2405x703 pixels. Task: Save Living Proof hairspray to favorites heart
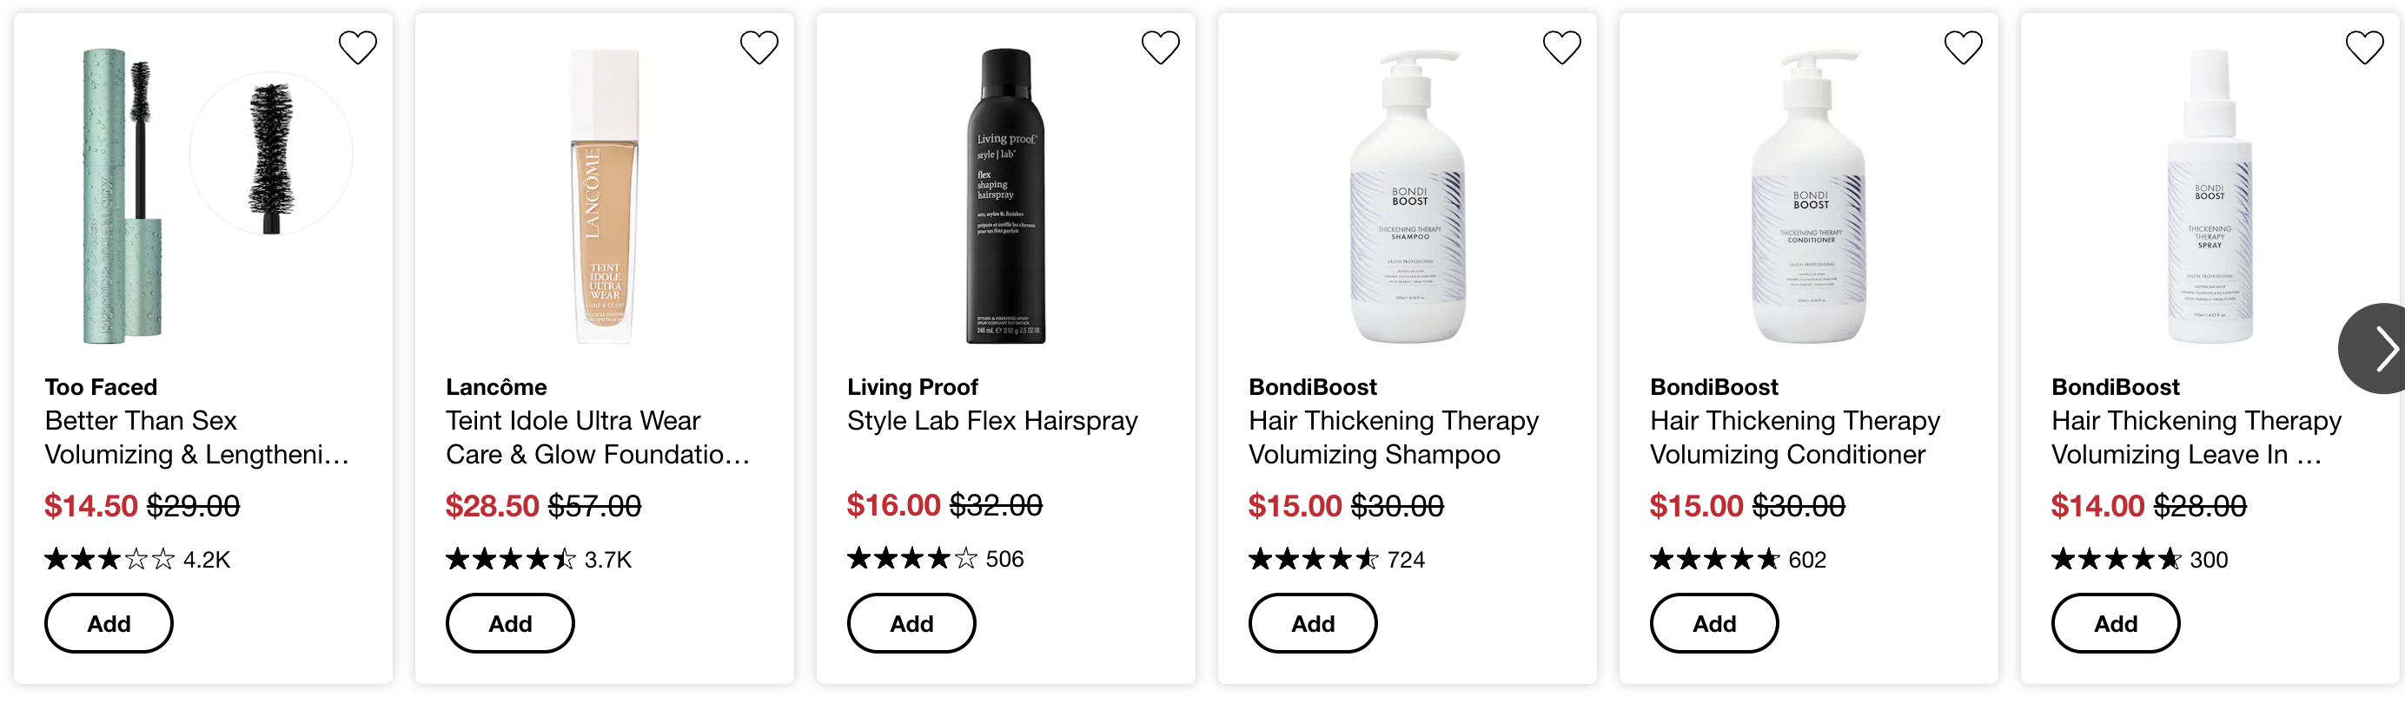point(1161,48)
